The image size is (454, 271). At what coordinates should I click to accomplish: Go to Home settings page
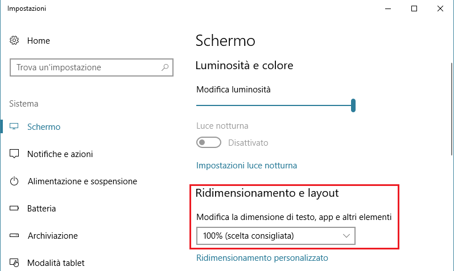(38, 41)
